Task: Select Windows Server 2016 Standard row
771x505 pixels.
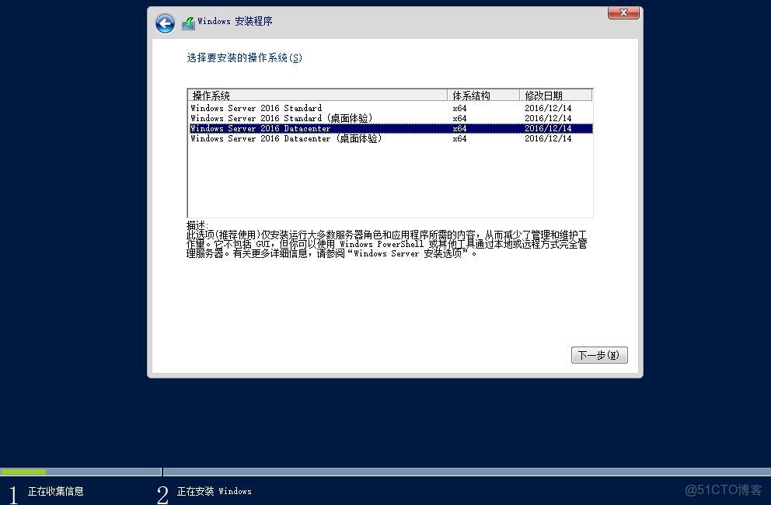Action: [390, 108]
